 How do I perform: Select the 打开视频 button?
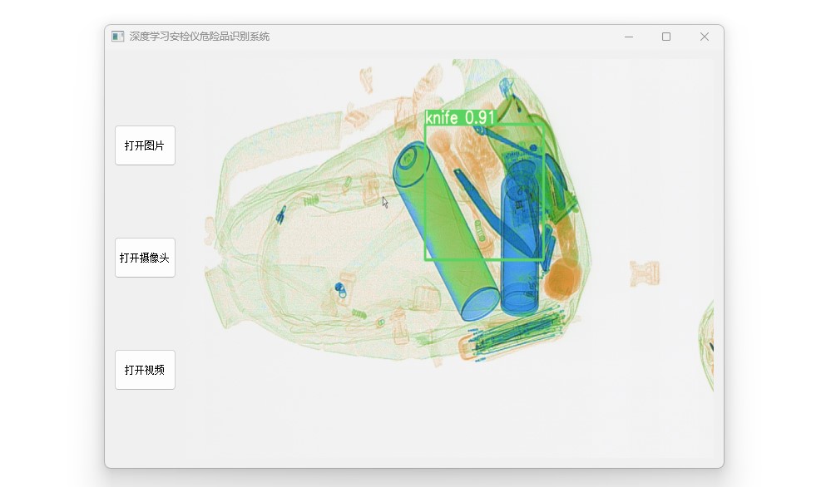point(145,370)
